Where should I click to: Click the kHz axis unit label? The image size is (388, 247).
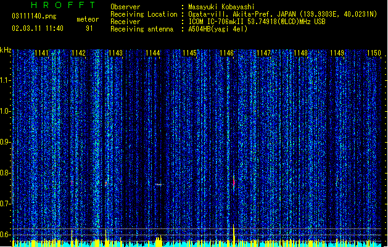pyautogui.click(x=6, y=50)
